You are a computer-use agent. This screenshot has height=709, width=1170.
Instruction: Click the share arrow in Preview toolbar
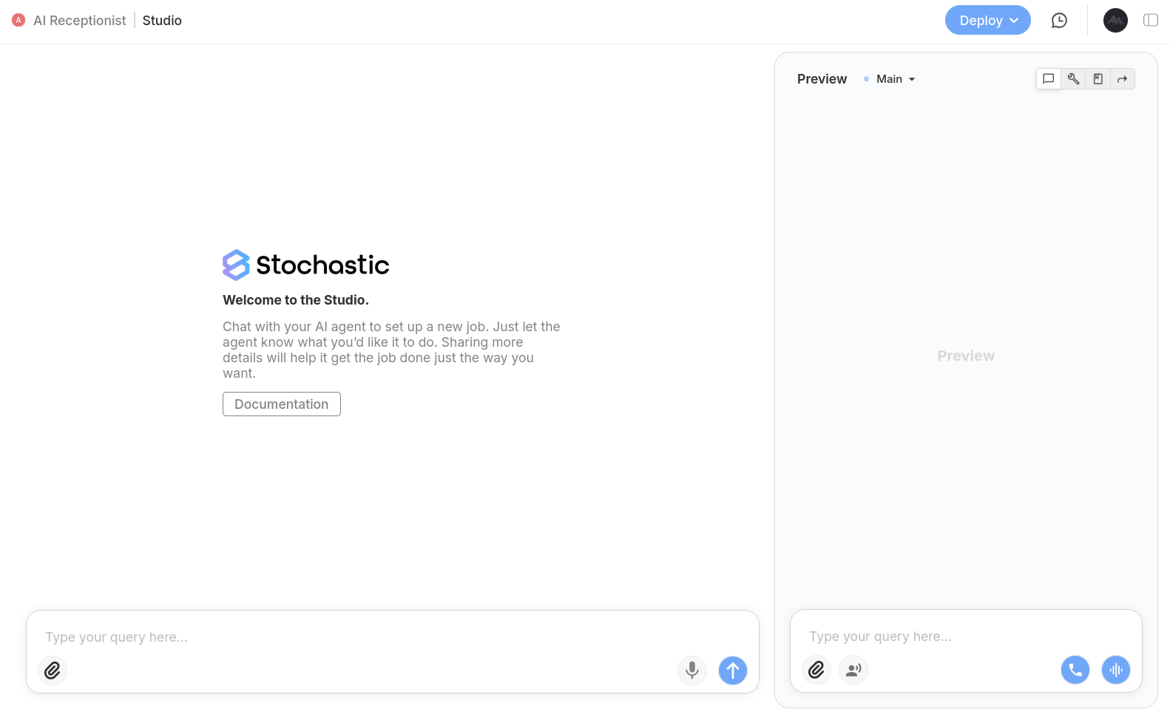tap(1123, 79)
